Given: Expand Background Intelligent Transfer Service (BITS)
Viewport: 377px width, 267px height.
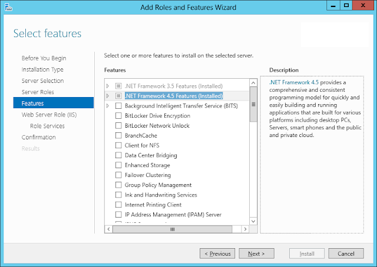Looking at the screenshot, I should (x=108, y=106).
